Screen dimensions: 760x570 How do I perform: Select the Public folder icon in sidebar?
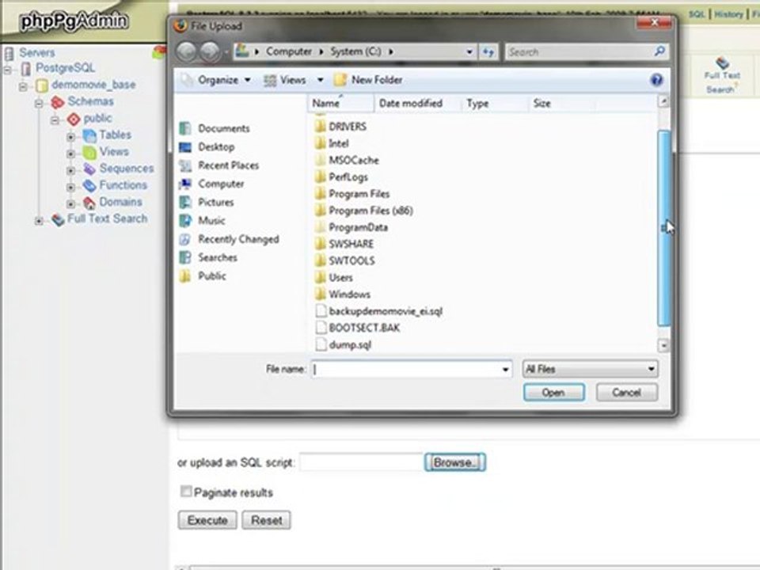185,275
